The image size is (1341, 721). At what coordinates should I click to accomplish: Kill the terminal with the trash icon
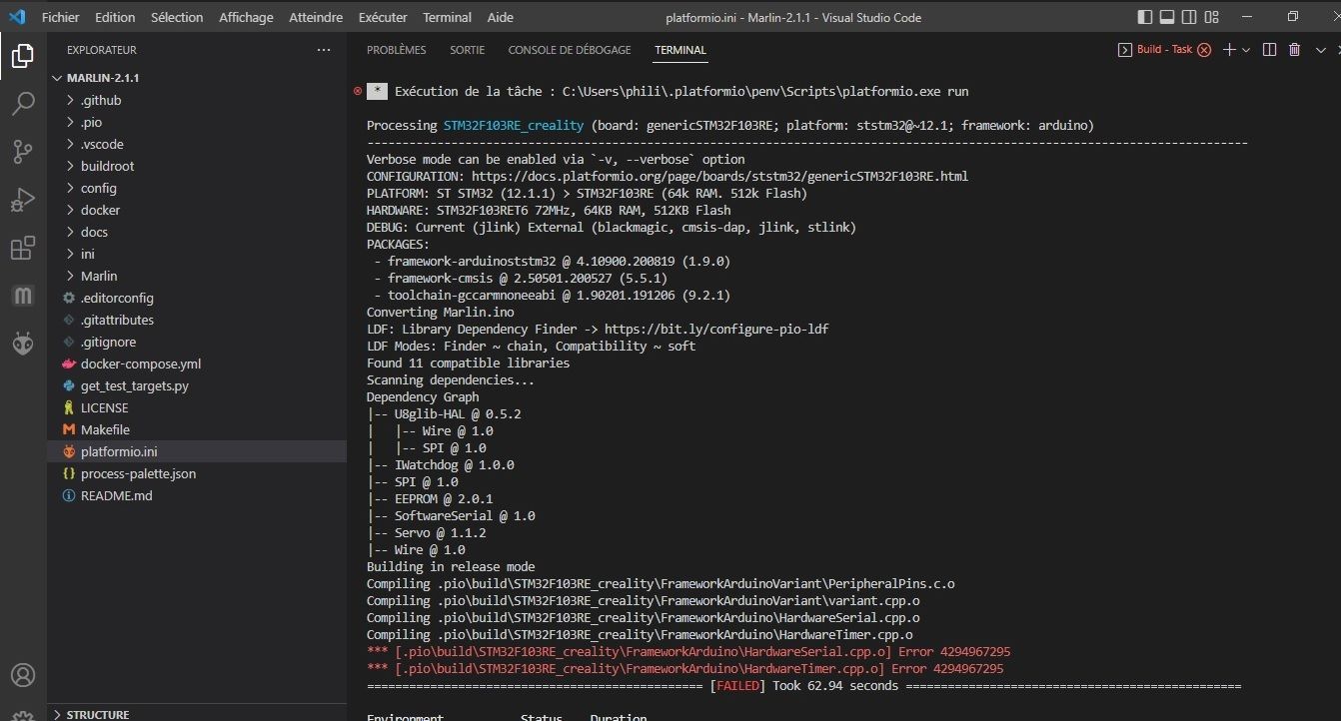click(x=1295, y=50)
